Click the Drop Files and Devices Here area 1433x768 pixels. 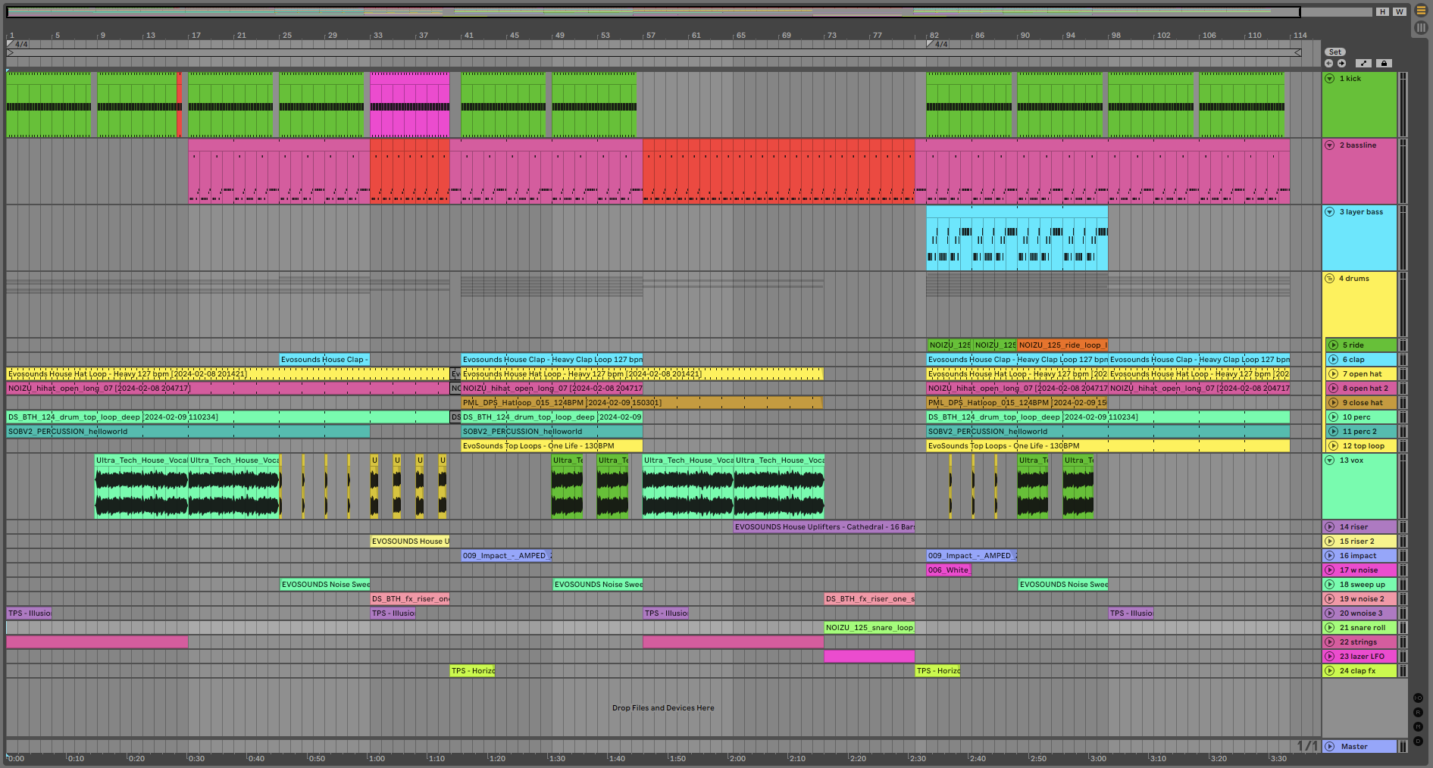click(663, 708)
